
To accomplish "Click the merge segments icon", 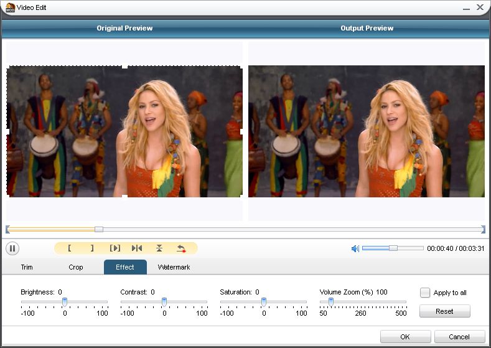I will pos(159,248).
